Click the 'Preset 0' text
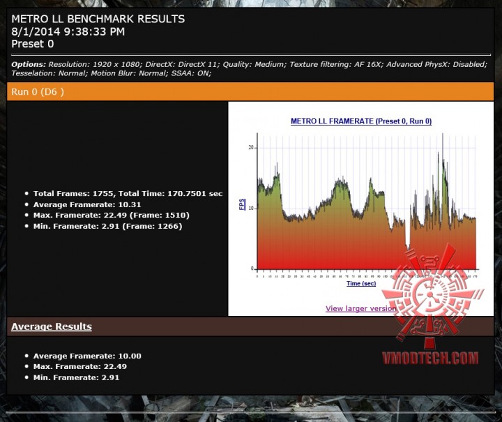502x422 pixels. tap(32, 44)
